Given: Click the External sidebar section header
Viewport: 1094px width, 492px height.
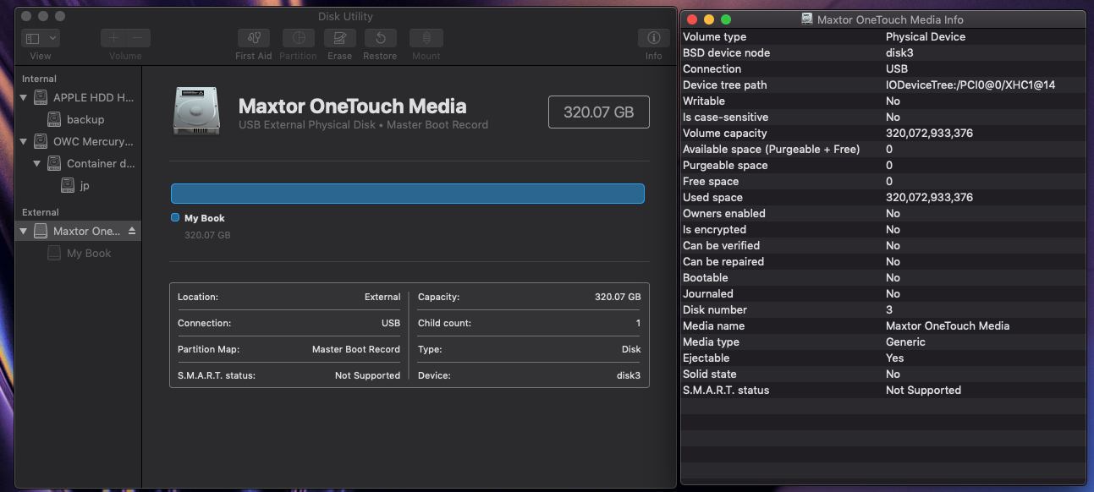Looking at the screenshot, I should coord(41,212).
